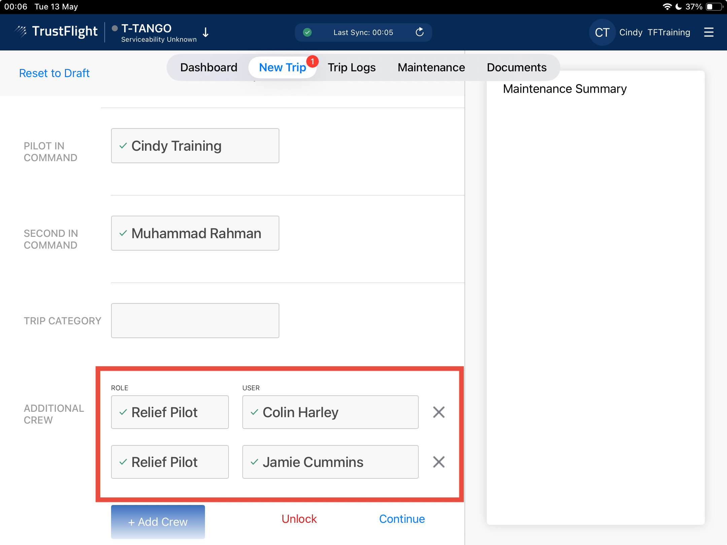The height and width of the screenshot is (545, 727).
Task: Open Second in Command dropdown
Action: pos(195,233)
